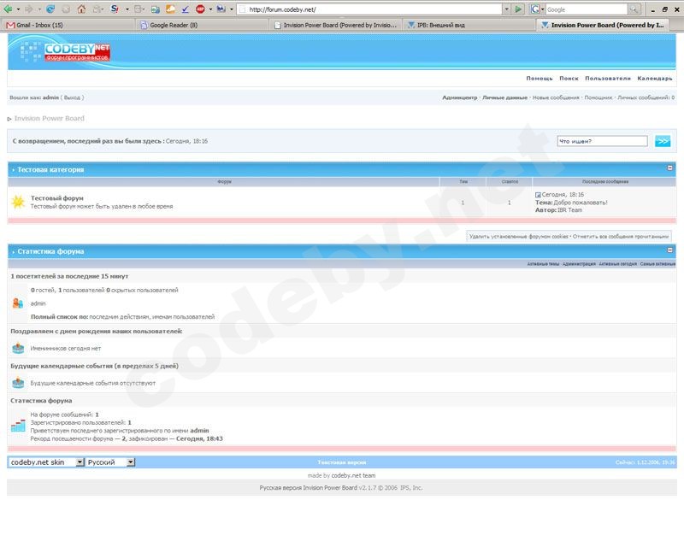
Task: Click the >> search submit button
Action: (662, 141)
